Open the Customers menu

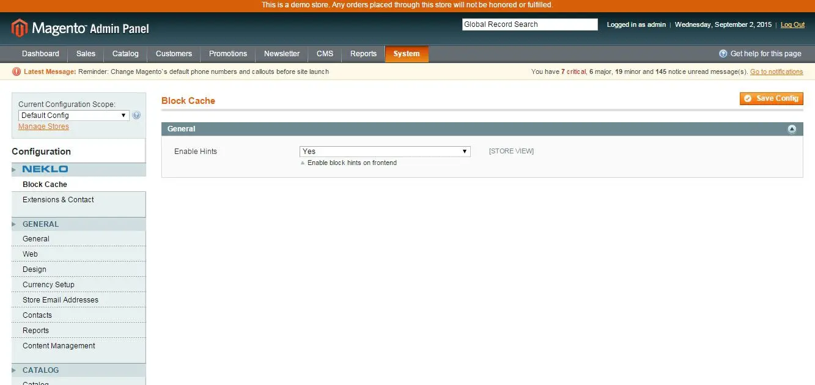point(174,54)
